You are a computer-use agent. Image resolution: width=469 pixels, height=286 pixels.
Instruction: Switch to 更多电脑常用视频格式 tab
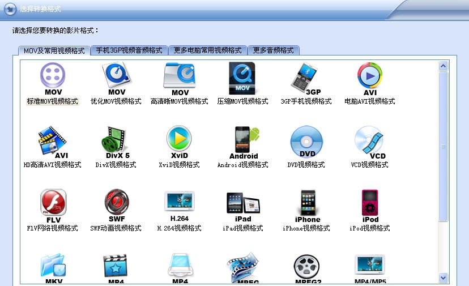tap(207, 50)
